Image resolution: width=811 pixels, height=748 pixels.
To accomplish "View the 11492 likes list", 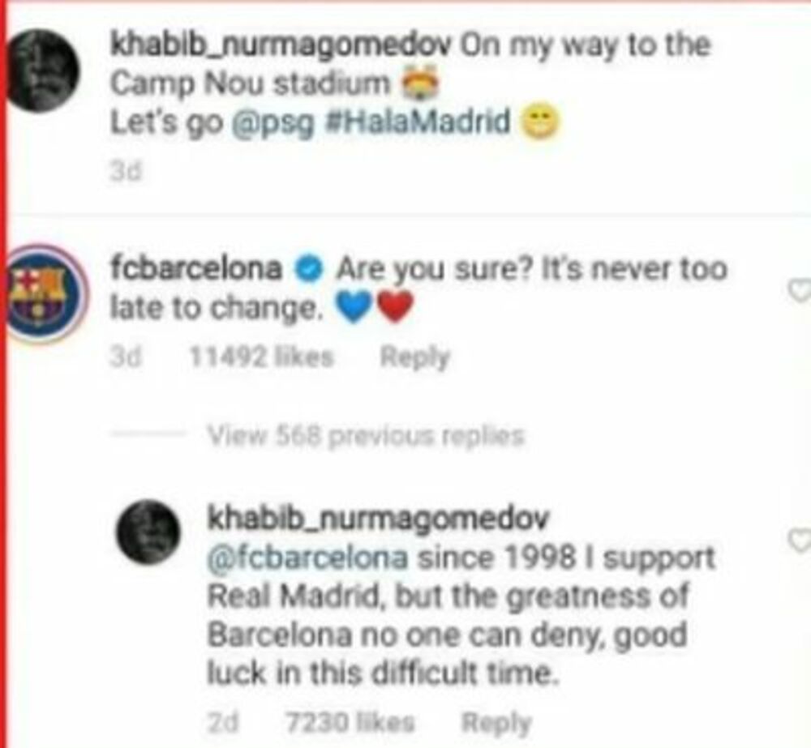I will (x=262, y=357).
